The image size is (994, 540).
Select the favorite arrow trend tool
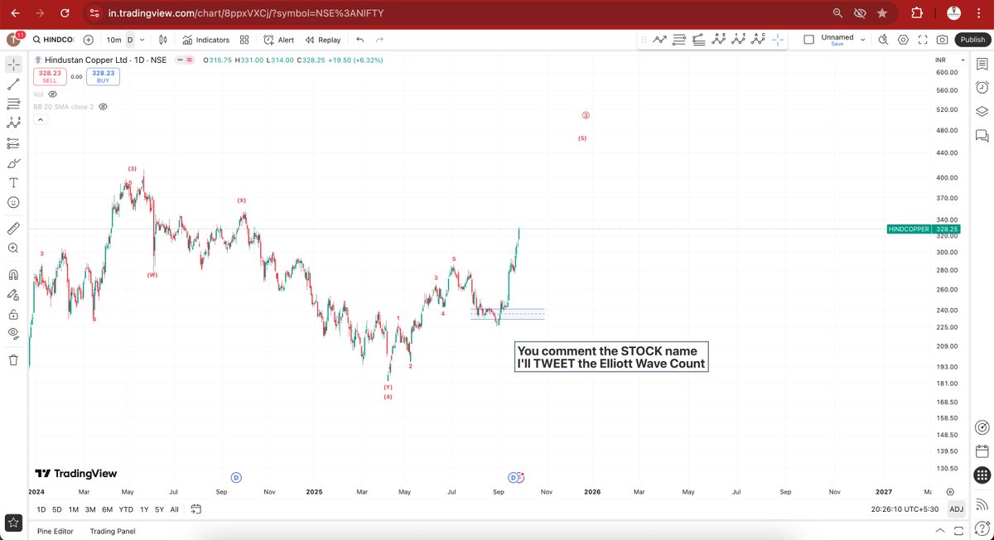coord(660,39)
